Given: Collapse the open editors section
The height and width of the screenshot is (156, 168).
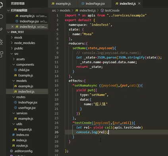Looking at the screenshot, I should (8, 10).
